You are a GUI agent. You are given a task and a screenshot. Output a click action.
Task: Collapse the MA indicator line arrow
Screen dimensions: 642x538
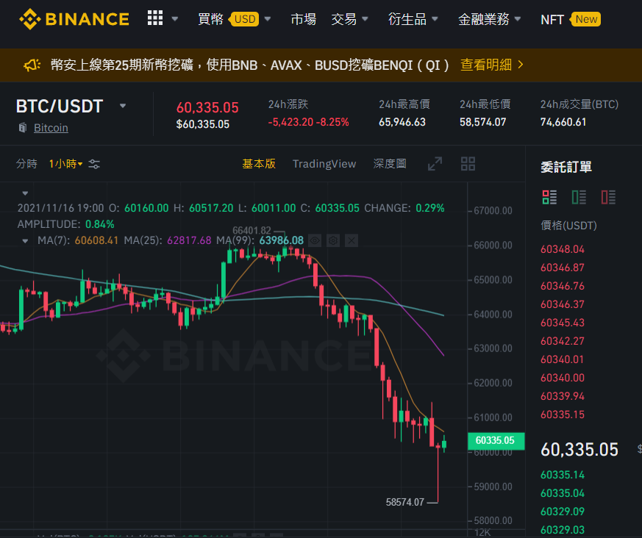(x=25, y=240)
